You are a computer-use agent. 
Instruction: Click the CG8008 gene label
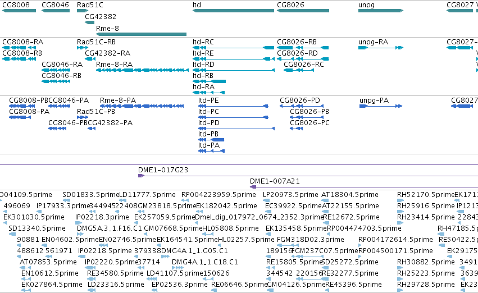tap(16, 5)
